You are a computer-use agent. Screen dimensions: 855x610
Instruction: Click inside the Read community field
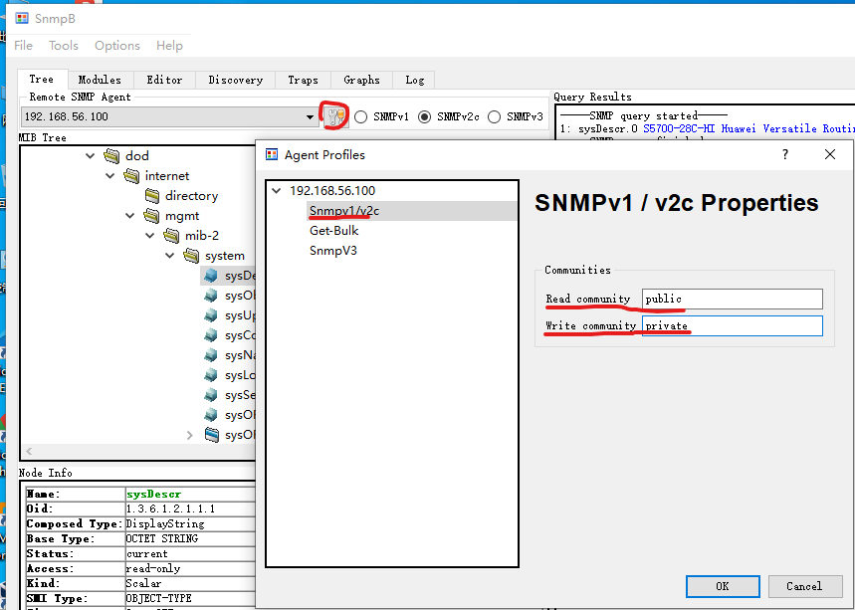(x=732, y=299)
